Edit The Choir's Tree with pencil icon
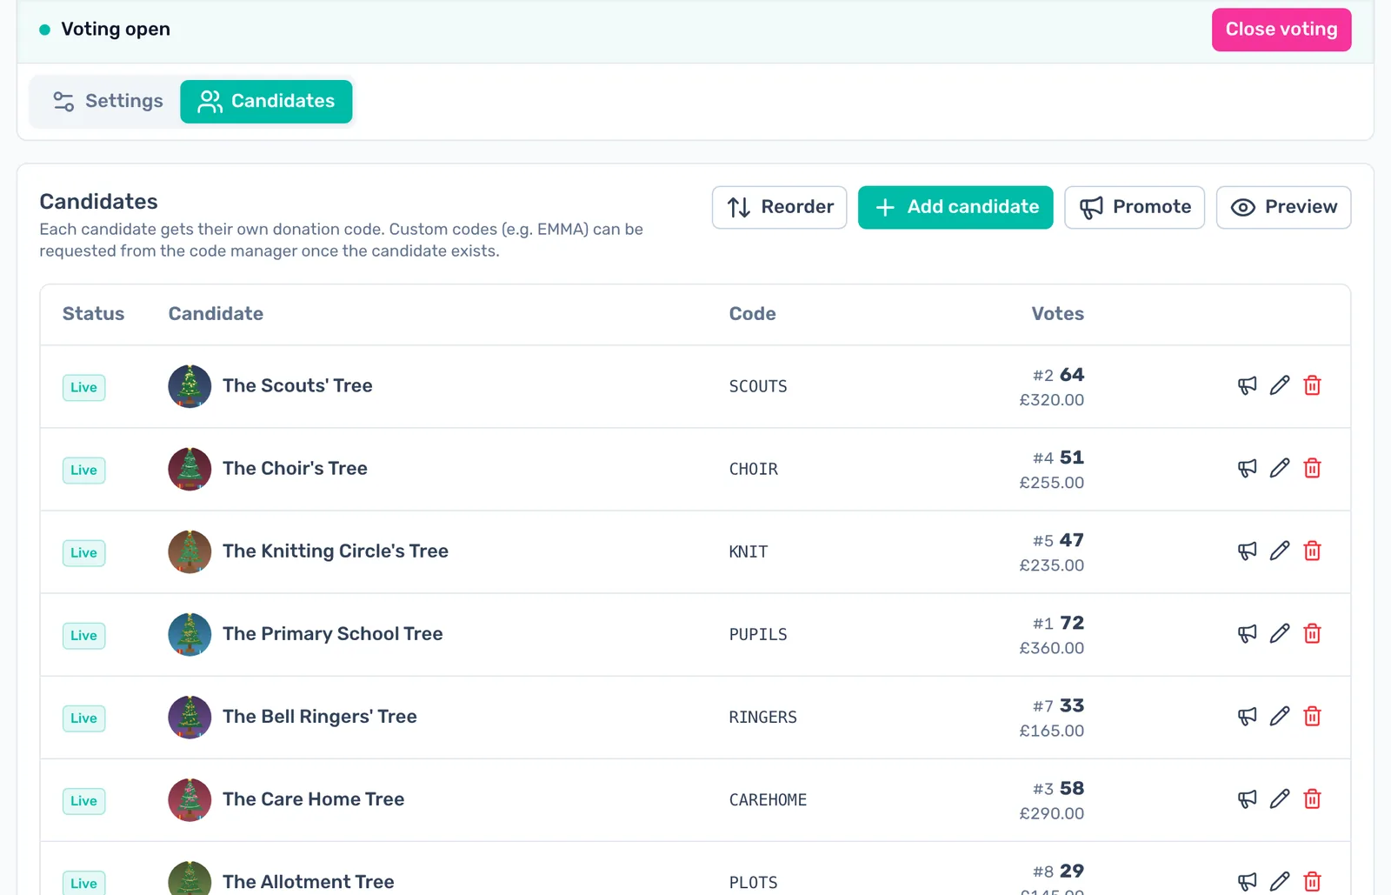The image size is (1391, 895). 1280,468
